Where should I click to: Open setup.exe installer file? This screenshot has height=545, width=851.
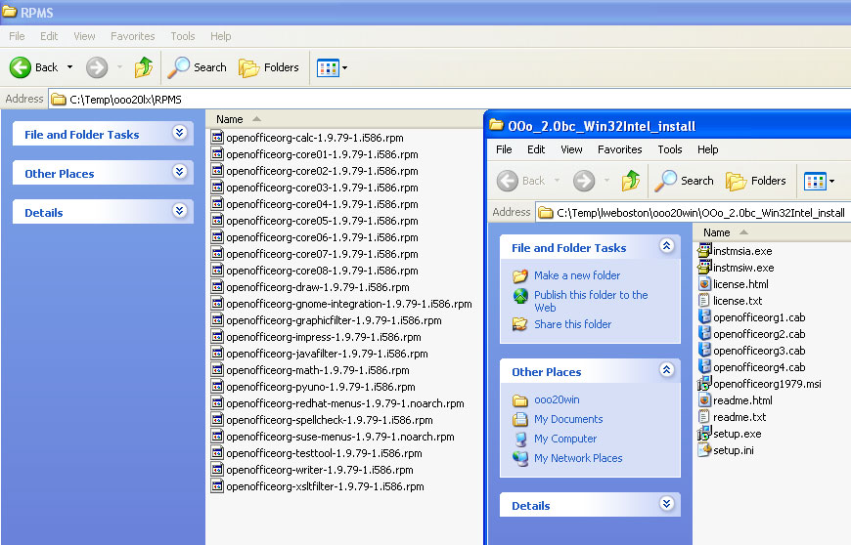click(736, 434)
